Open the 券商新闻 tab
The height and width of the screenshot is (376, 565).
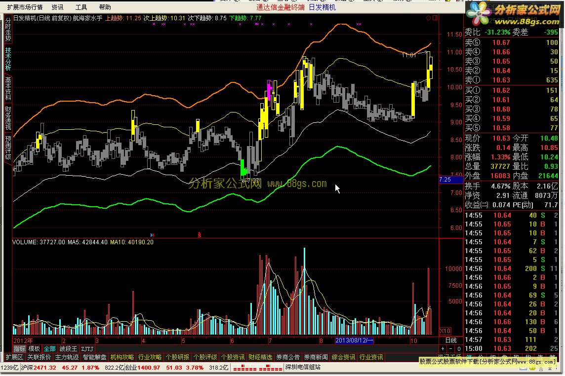click(x=316, y=357)
